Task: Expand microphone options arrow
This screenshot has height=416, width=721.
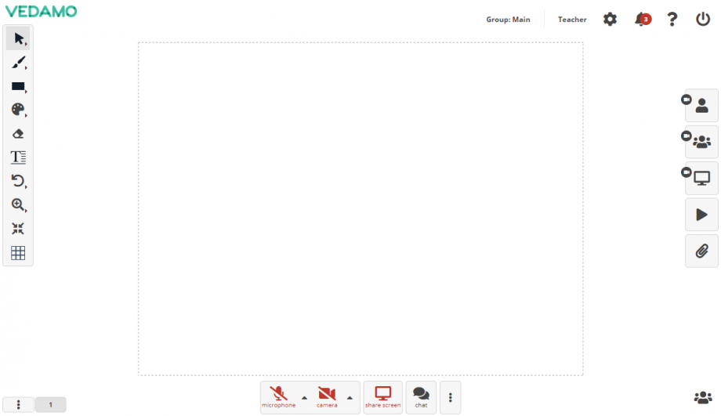Action: [x=304, y=397]
